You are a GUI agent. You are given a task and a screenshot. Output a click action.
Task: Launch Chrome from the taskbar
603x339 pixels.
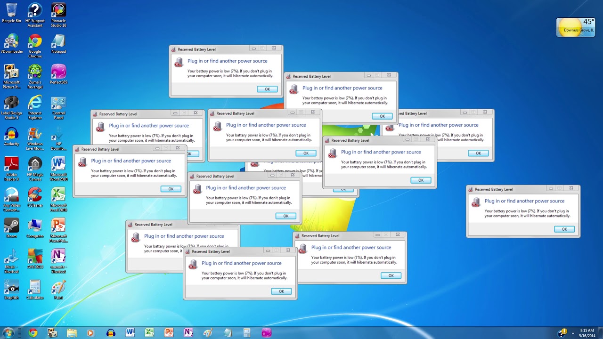[33, 333]
